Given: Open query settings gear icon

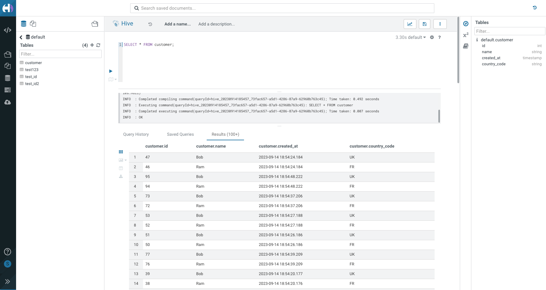Looking at the screenshot, I should point(432,37).
